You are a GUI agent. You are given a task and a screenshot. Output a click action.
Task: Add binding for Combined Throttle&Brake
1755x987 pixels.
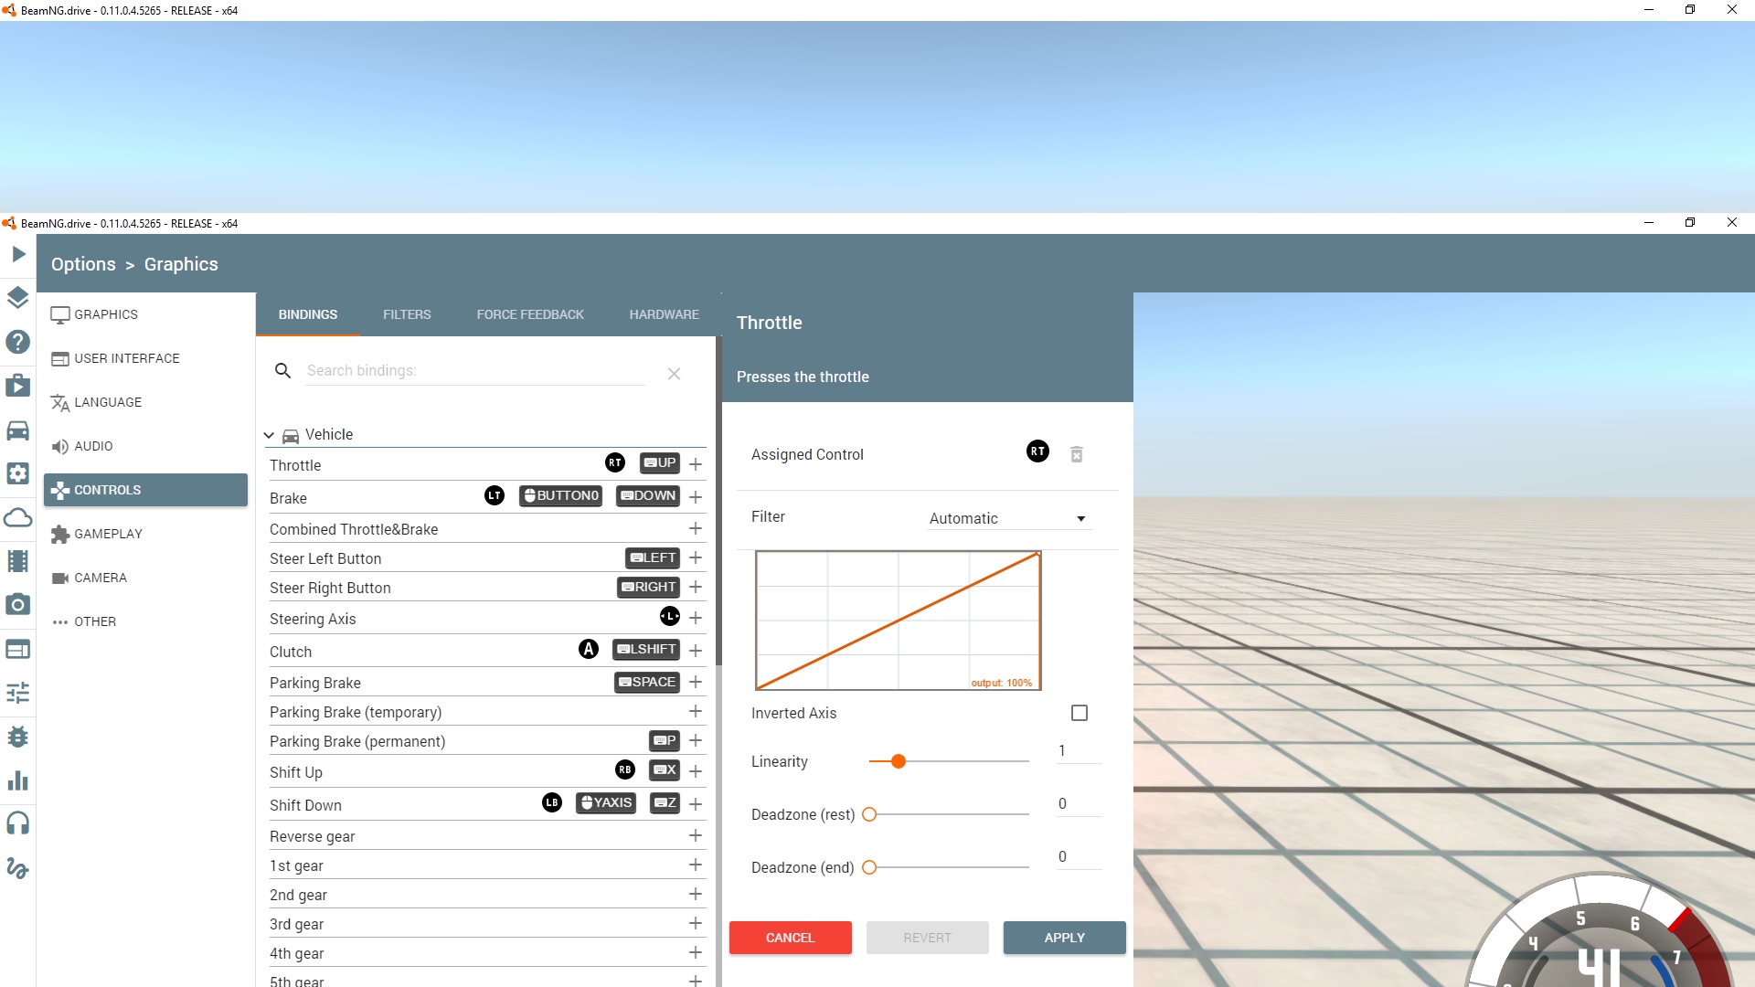(x=696, y=529)
